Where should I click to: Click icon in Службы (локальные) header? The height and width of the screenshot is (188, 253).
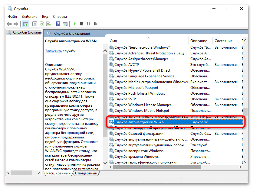coord(49,34)
